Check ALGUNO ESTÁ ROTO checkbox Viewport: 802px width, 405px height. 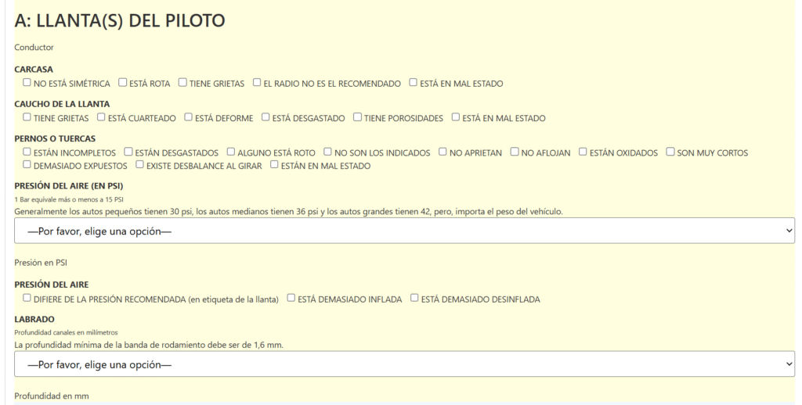point(231,152)
